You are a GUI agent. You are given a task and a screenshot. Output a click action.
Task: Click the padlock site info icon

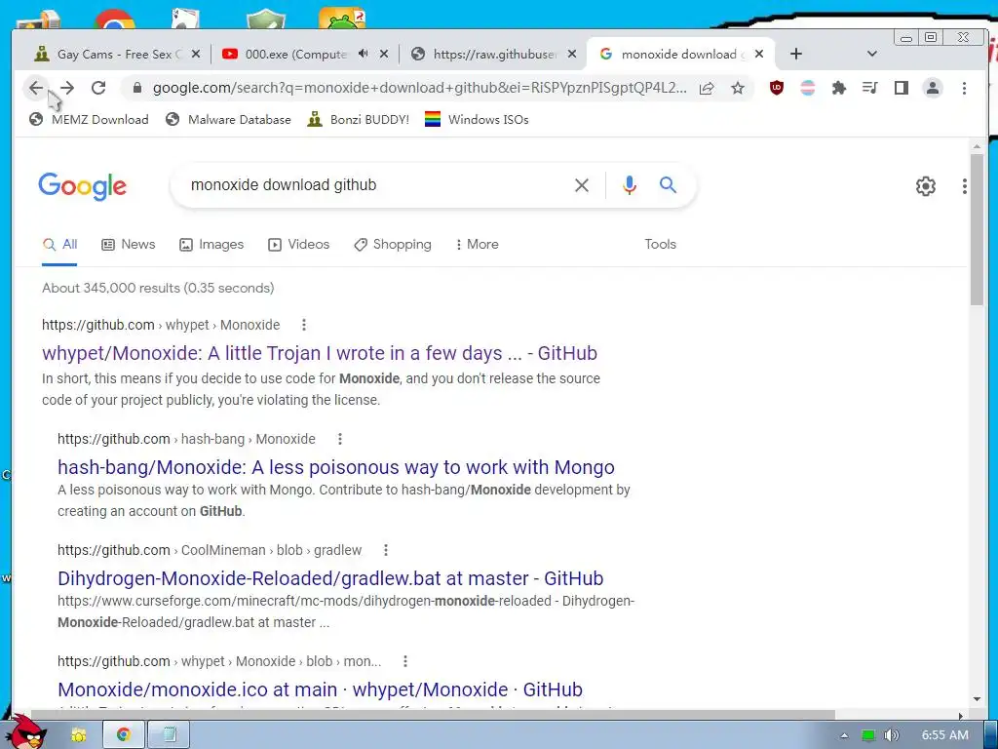pyautogui.click(x=136, y=88)
